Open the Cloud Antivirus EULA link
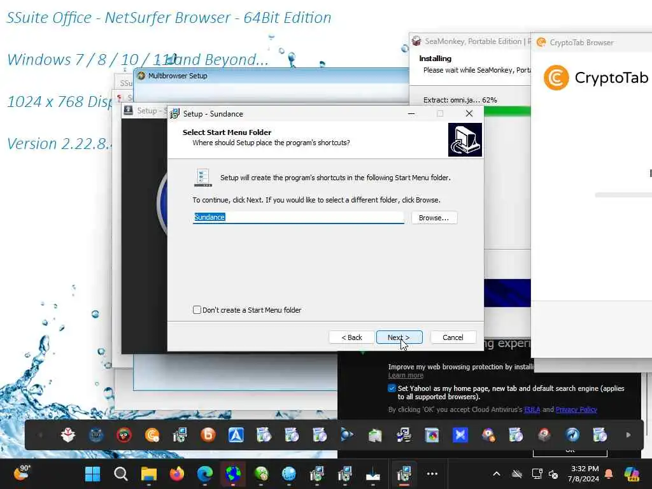 click(x=532, y=409)
